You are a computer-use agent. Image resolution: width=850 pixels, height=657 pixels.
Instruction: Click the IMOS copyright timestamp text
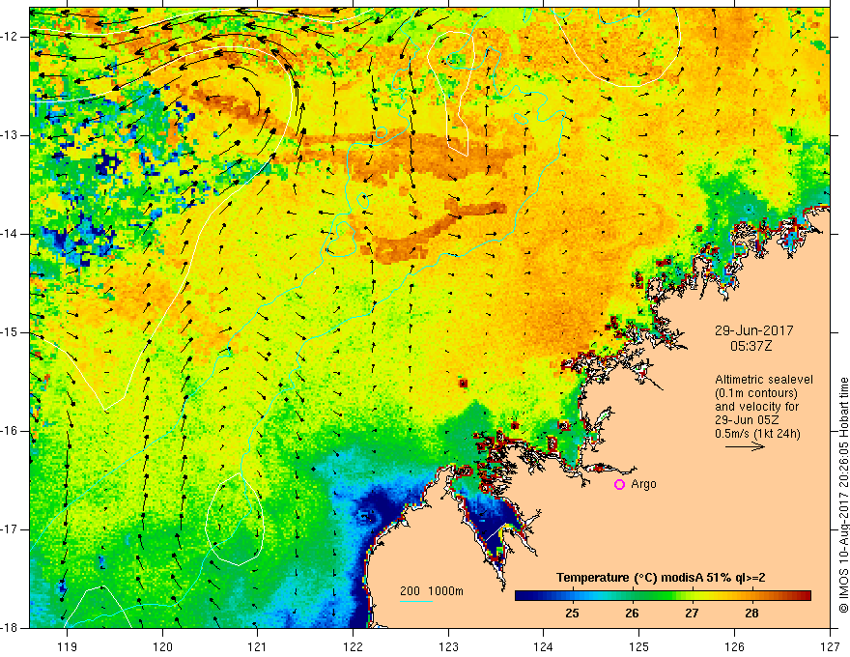pyautogui.click(x=843, y=495)
